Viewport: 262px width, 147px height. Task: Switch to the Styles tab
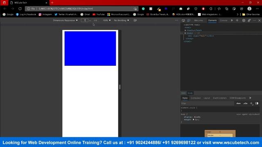pyautogui.click(x=185, y=98)
